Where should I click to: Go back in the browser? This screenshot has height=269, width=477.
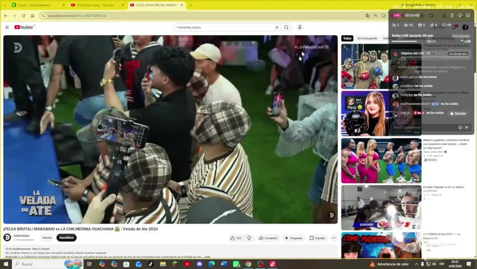point(6,16)
